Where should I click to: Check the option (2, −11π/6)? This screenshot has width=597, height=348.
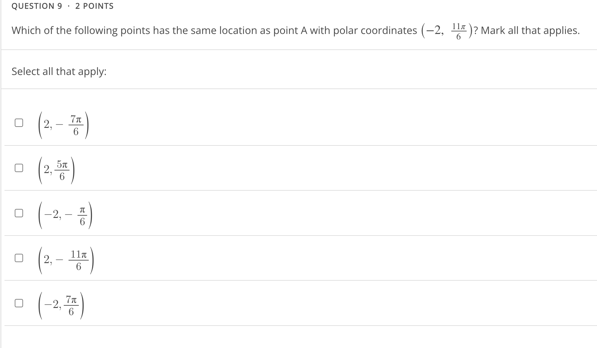19,257
